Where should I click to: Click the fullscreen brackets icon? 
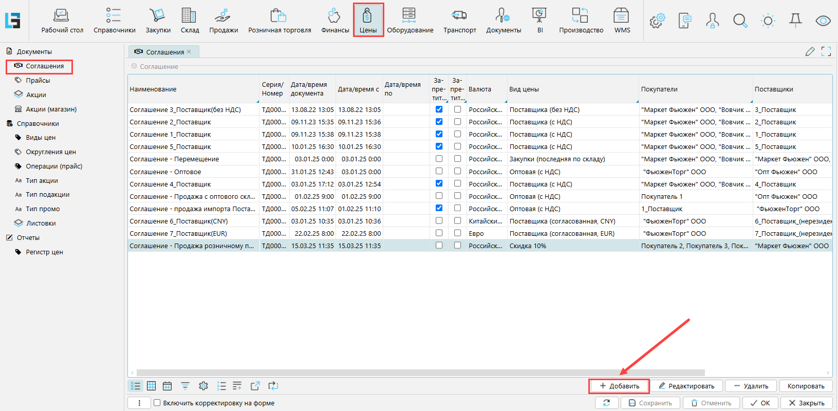826,51
